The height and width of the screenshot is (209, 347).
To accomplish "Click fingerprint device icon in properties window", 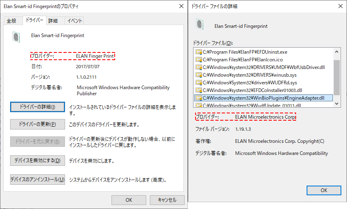I will click(16, 37).
